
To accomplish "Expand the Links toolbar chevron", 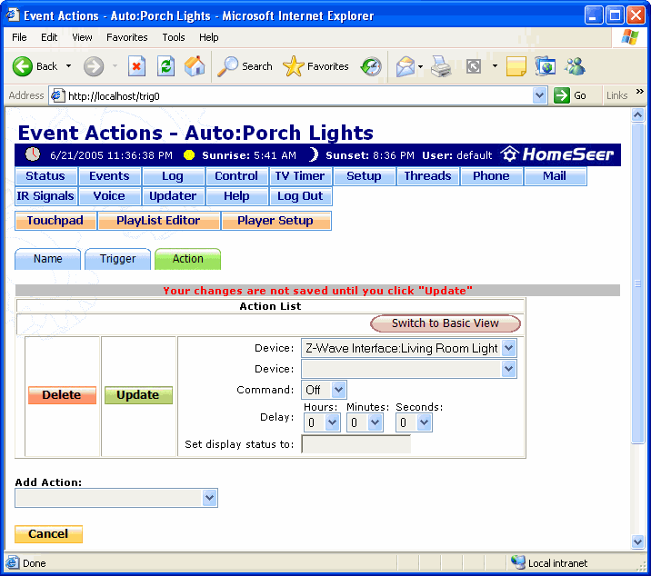I will tap(640, 91).
